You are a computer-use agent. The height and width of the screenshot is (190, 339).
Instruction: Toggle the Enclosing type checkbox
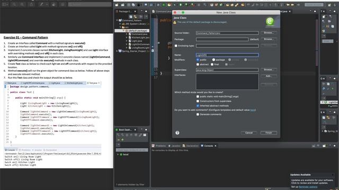176,46
